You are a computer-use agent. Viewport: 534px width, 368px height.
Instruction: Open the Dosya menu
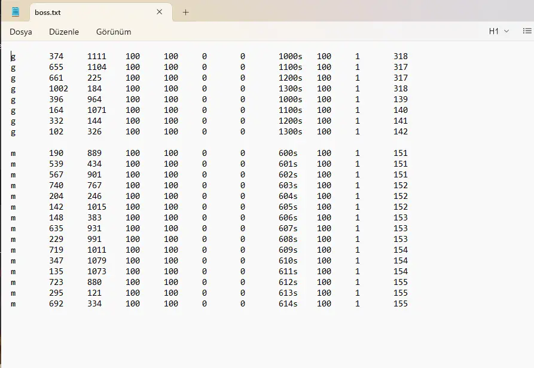[21, 32]
